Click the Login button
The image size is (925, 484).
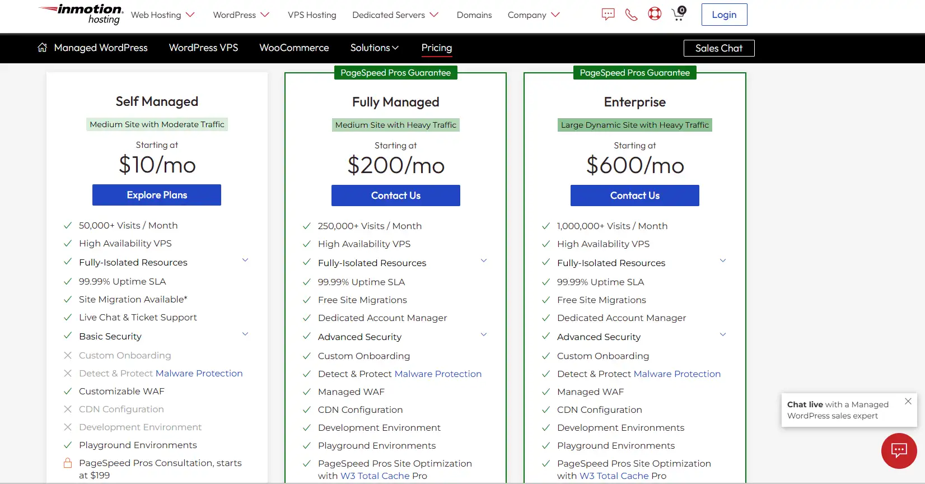[x=723, y=15]
